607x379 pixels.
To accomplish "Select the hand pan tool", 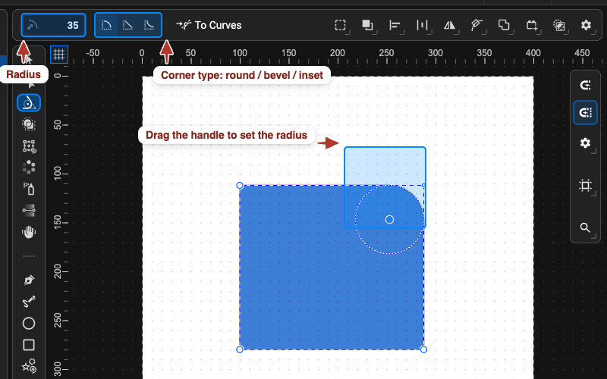I will [29, 232].
